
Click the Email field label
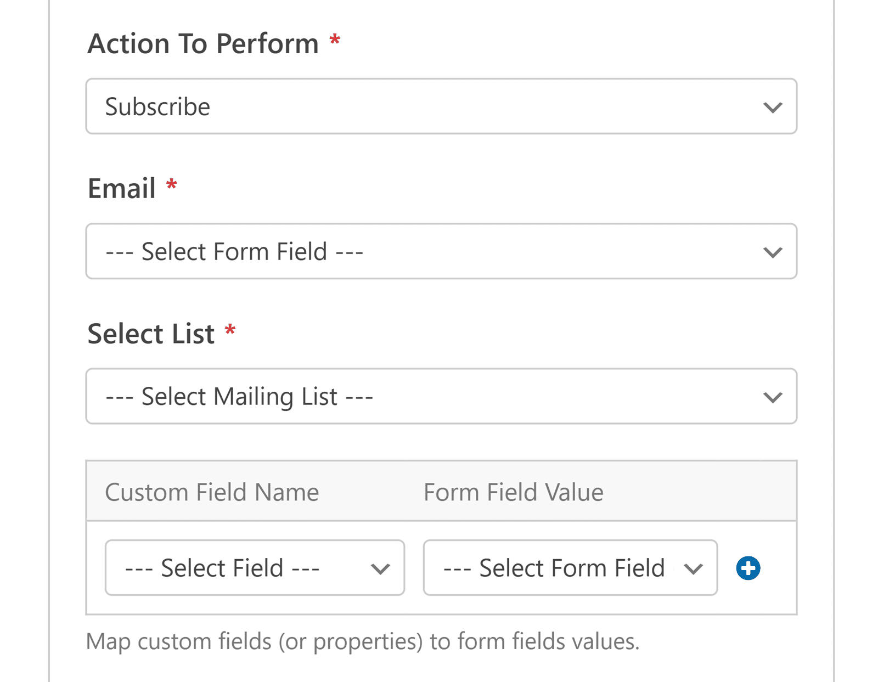pos(122,188)
